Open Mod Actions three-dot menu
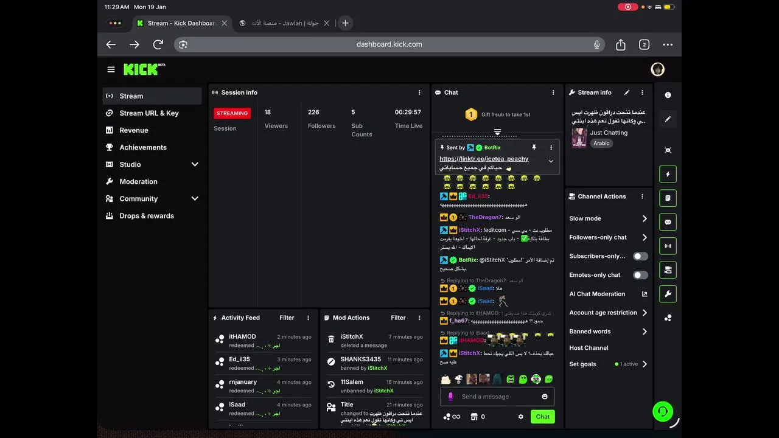The image size is (779, 438). 419,318
